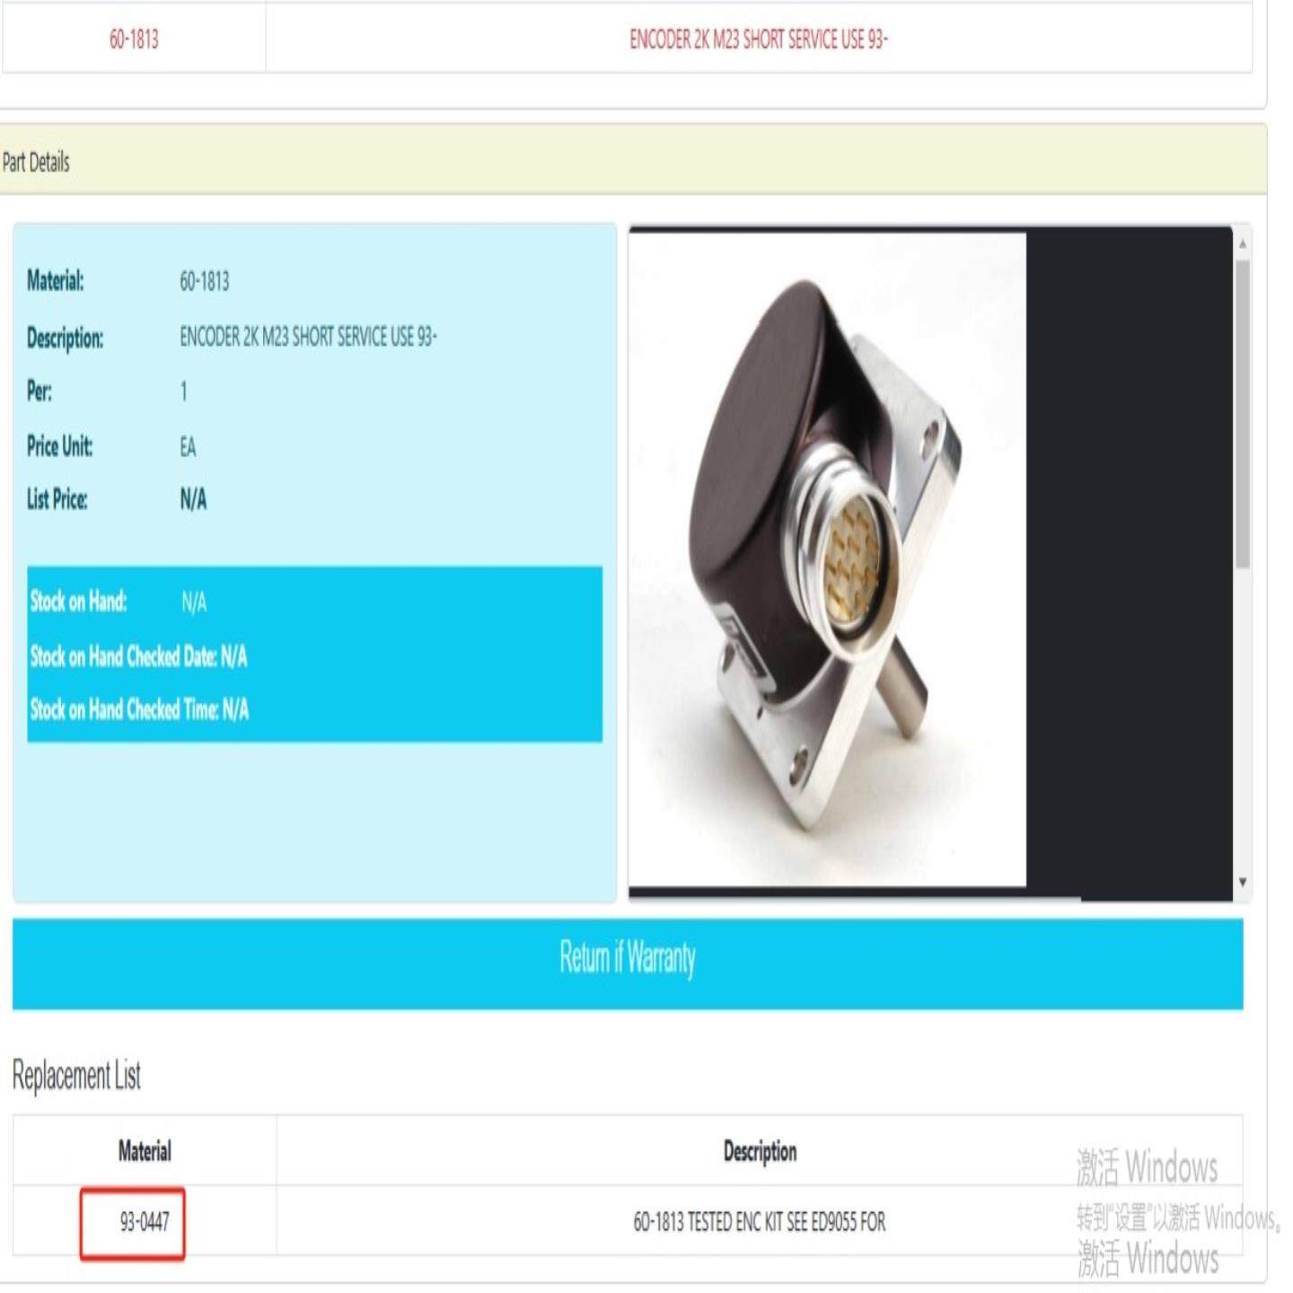Viewport: 1293px width, 1293px height.
Task: Click the dark area beside the encoder image
Action: (x=1129, y=559)
